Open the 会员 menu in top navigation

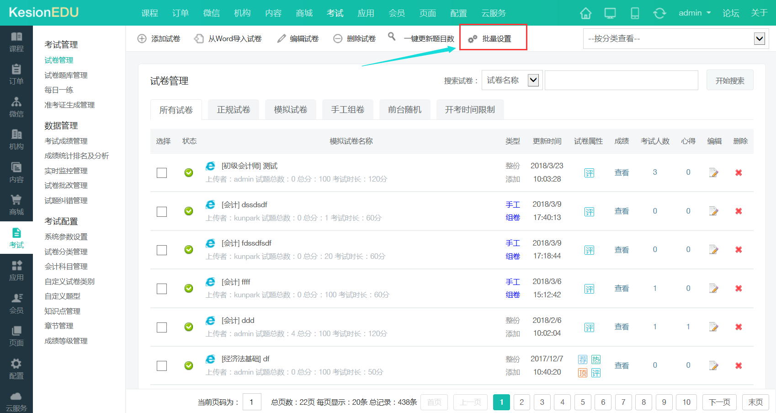(x=396, y=13)
